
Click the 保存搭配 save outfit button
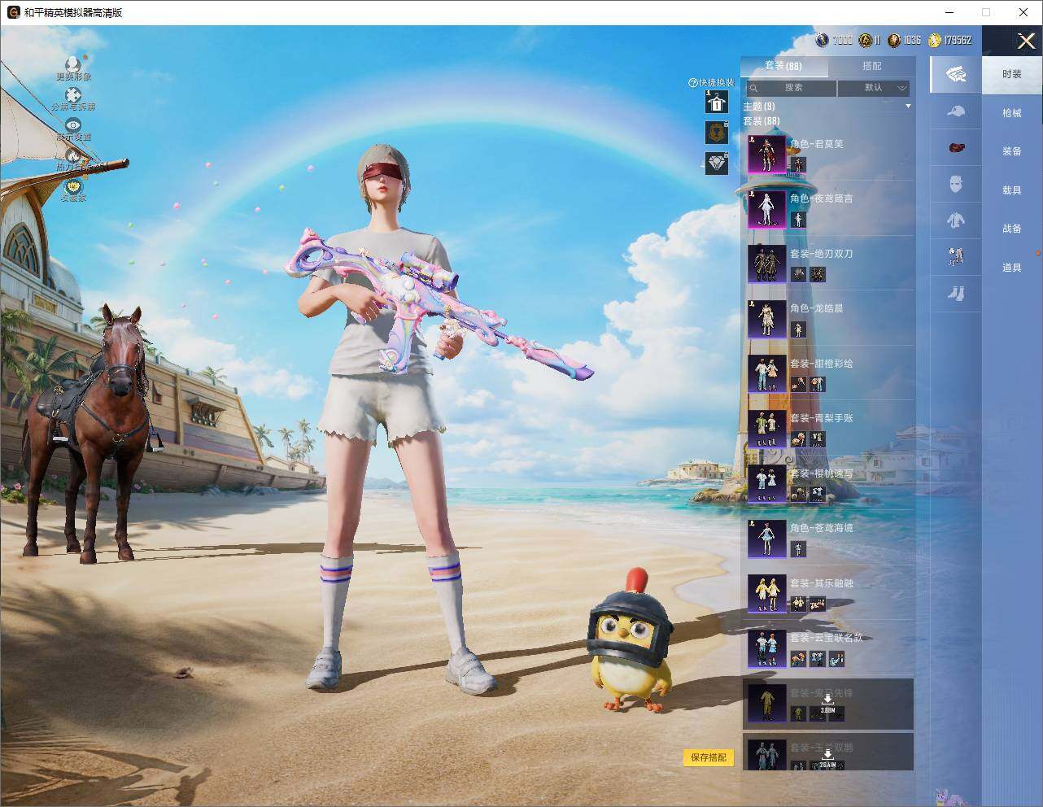click(709, 757)
